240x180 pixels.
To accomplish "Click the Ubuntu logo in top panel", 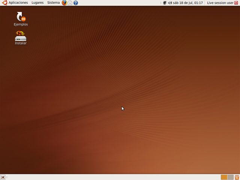I will click(x=4, y=3).
